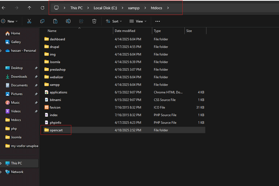Select the opencart folder

pyautogui.click(x=56, y=130)
